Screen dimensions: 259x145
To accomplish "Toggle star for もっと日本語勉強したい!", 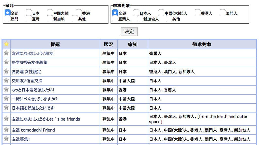I will 6,89.
